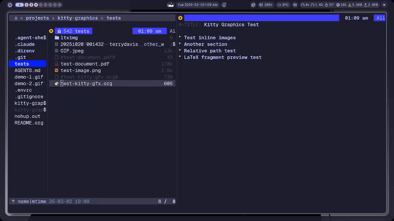Click the blank file icon beside #test-kitty-gfx.org#
This screenshot has height=221, width=394.
coord(57,77)
